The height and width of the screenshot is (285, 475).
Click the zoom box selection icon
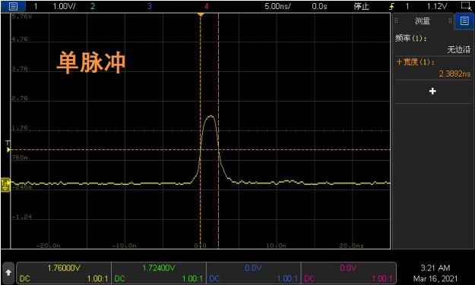[465, 6]
